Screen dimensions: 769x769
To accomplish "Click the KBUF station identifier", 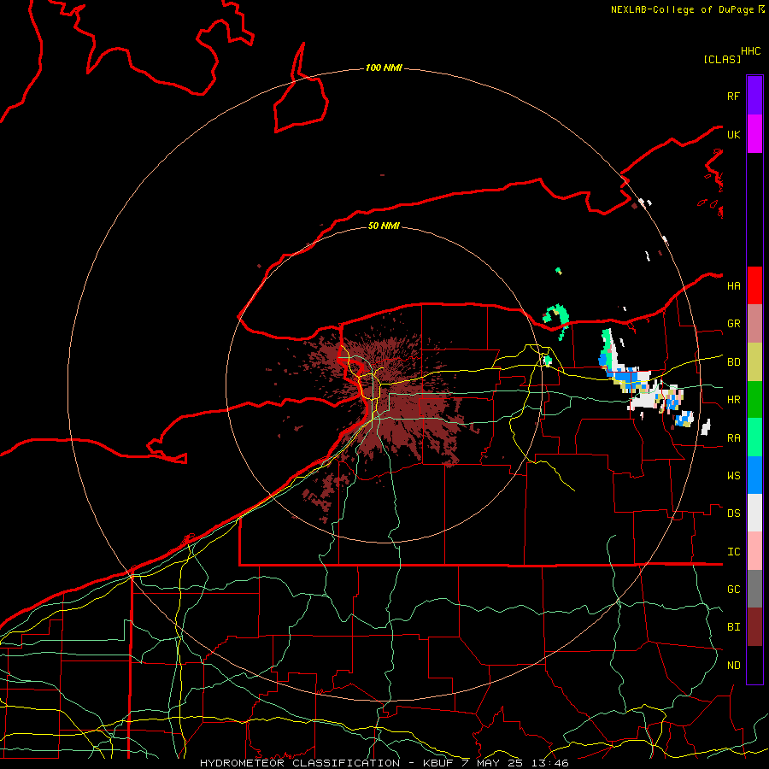I will 439,763.
